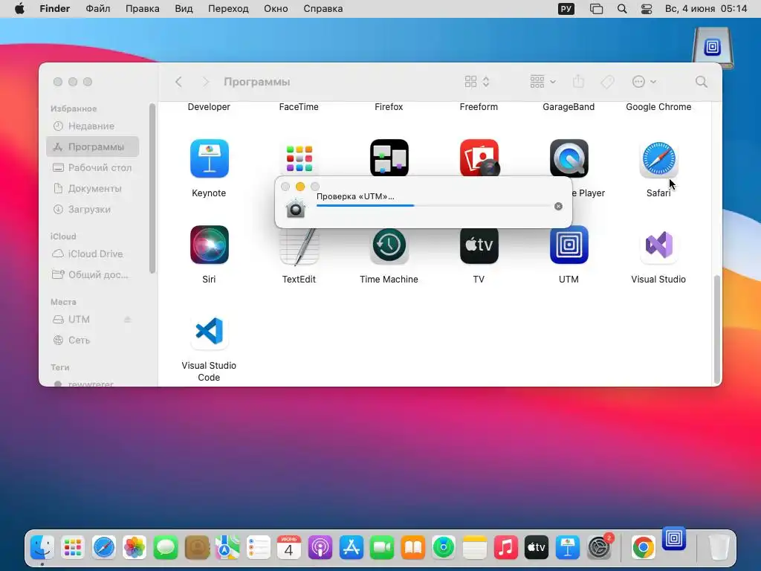Screen dimensions: 761x571
Task: Open Books from the Dock
Action: 413,548
